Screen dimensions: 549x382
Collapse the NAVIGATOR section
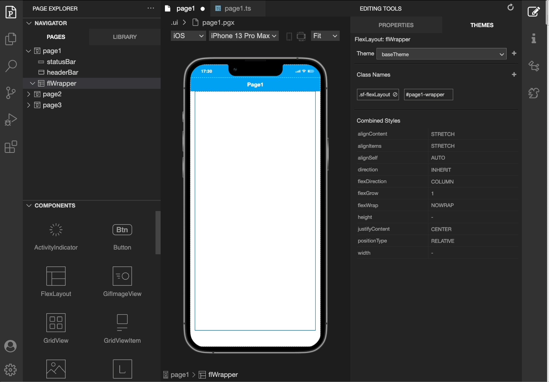29,23
